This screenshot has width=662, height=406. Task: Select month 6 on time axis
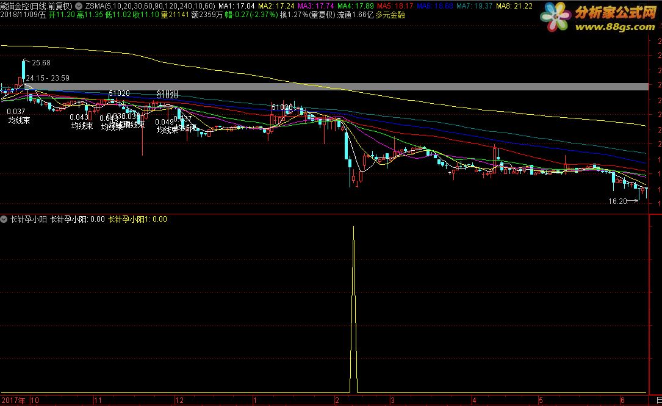coord(622,400)
